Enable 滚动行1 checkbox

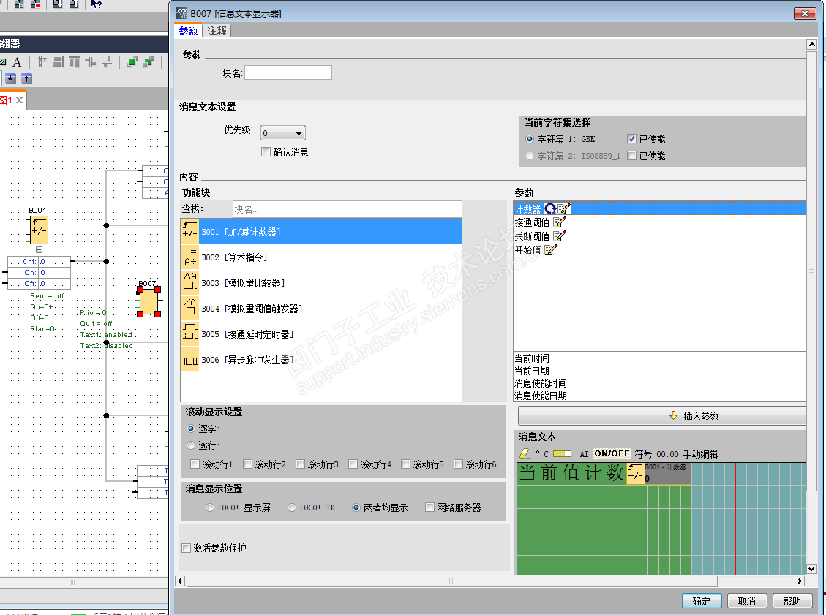(x=195, y=464)
